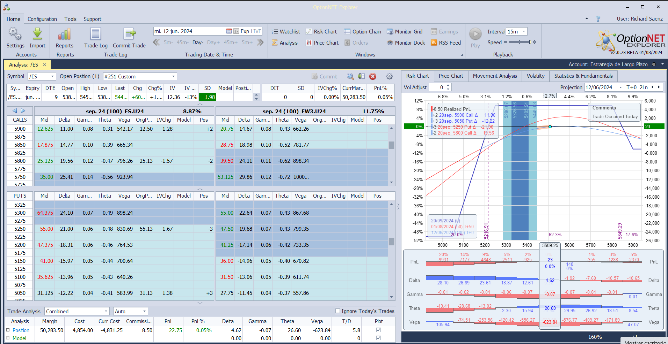Image resolution: width=668 pixels, height=344 pixels.
Task: Click the LIVE mode button
Action: coord(256,31)
